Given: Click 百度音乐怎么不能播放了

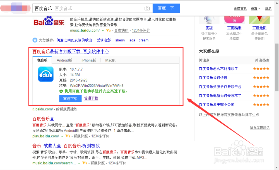Looking at the screenshot, I should pyautogui.click(x=218, y=69).
